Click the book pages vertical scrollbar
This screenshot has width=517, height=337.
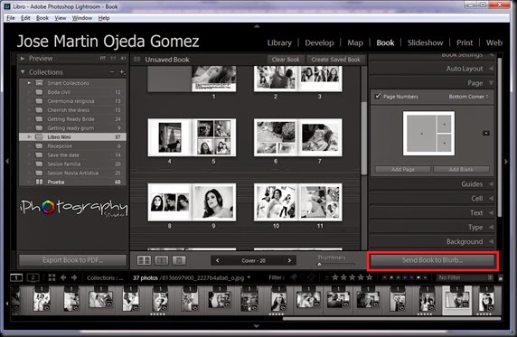point(364,138)
